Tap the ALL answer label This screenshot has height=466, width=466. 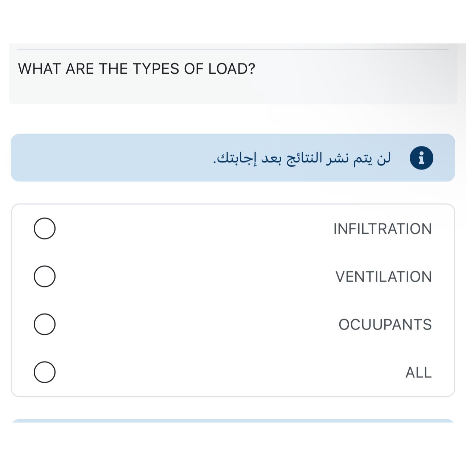pos(418,372)
